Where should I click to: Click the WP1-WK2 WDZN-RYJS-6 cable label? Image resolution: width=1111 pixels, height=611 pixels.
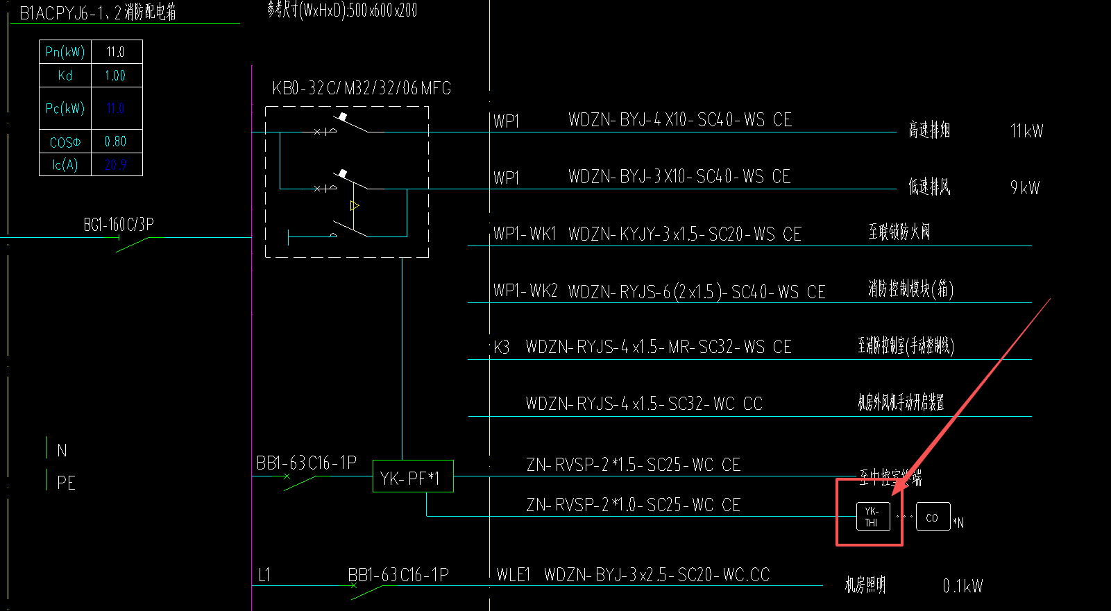[659, 291]
